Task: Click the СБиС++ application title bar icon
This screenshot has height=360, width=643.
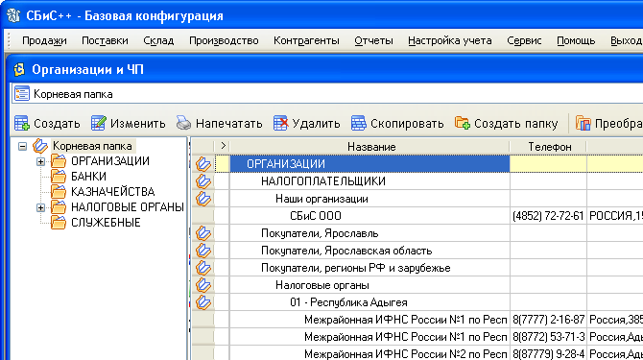Action: (x=13, y=15)
